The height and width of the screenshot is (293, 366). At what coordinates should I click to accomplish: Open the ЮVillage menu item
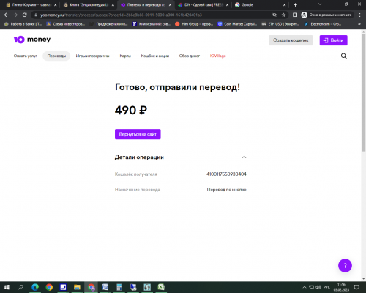click(218, 56)
